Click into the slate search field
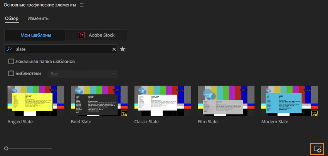The width and height of the screenshot is (328, 156). (x=61, y=49)
